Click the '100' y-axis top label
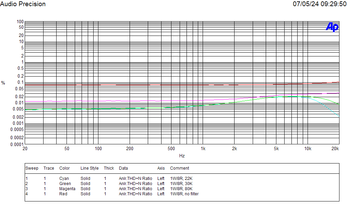This screenshot has width=347, height=210. (x=20, y=22)
